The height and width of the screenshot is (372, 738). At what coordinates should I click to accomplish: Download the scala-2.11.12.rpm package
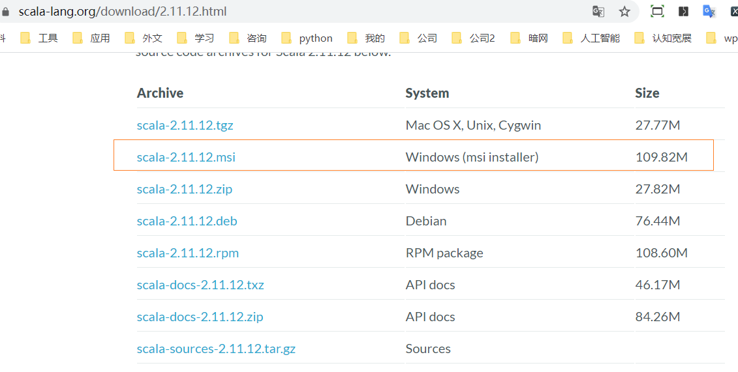coord(187,253)
